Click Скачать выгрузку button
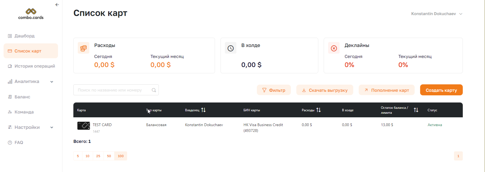485x172 pixels. pos(325,90)
